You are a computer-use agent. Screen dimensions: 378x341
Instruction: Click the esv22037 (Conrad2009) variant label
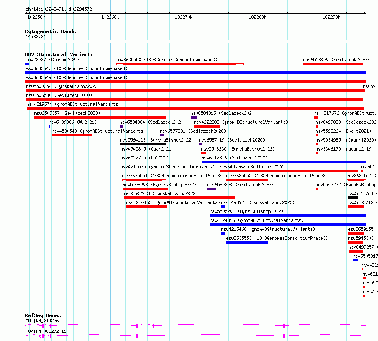pyautogui.click(x=52, y=60)
